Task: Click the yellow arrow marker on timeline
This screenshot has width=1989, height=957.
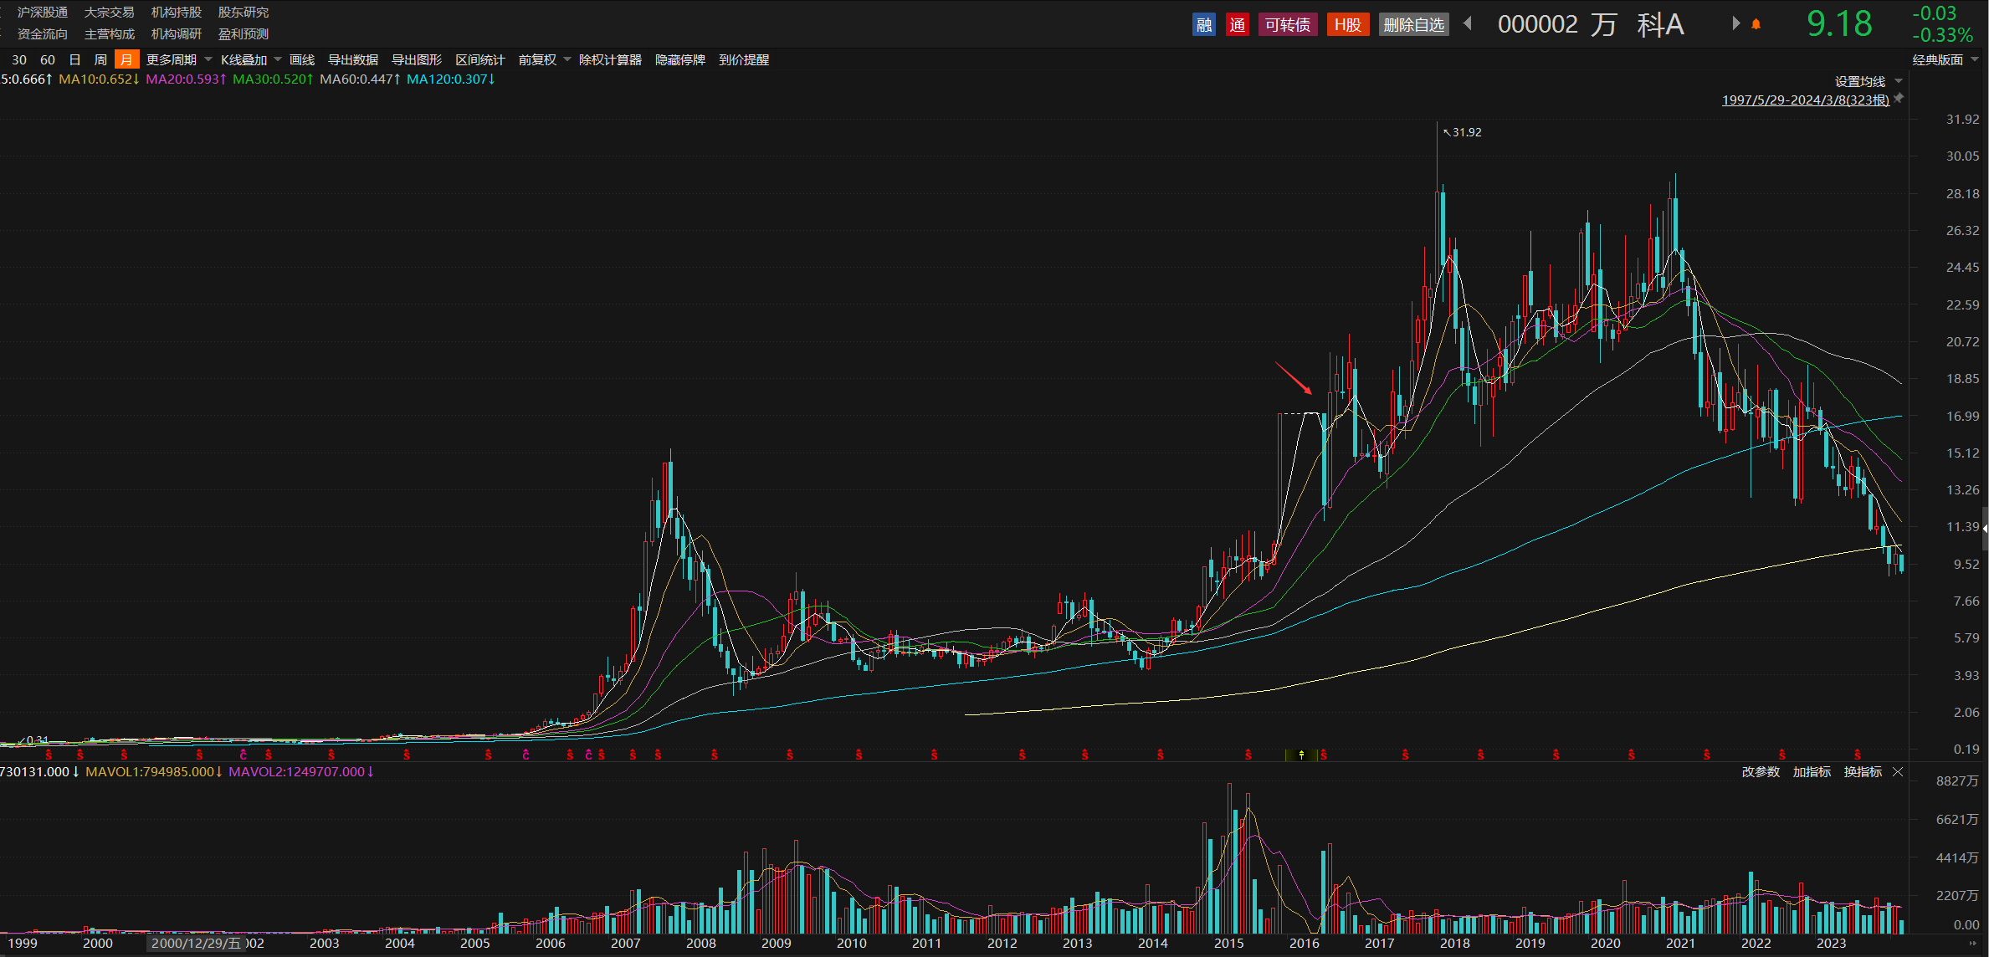Action: (1301, 755)
